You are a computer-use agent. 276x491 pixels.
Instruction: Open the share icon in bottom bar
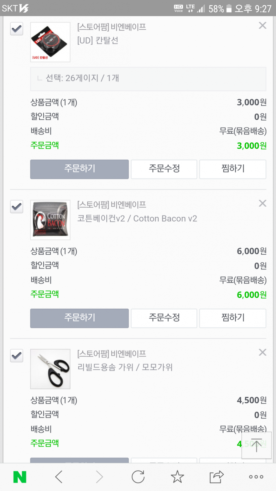216,477
